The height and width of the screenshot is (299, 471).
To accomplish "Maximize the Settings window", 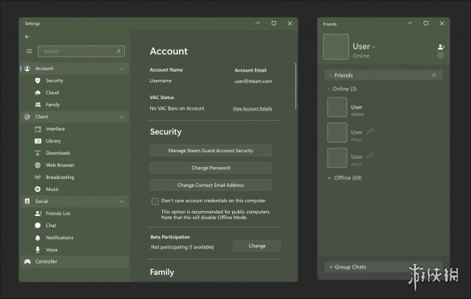I will click(x=273, y=23).
